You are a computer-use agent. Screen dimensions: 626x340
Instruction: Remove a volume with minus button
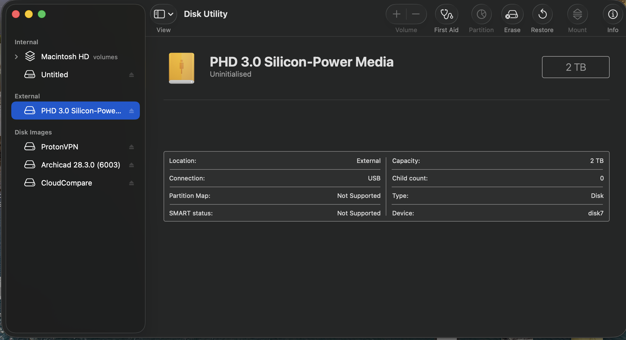[x=416, y=14]
